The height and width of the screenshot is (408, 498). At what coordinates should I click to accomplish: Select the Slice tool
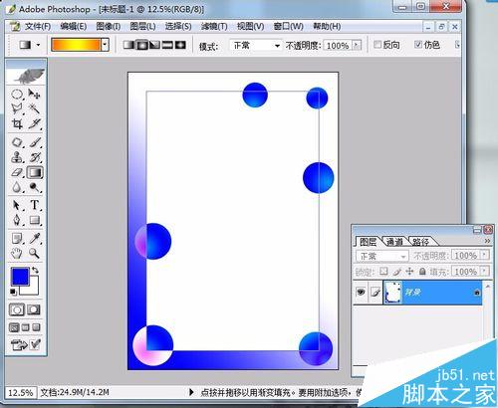[34, 123]
